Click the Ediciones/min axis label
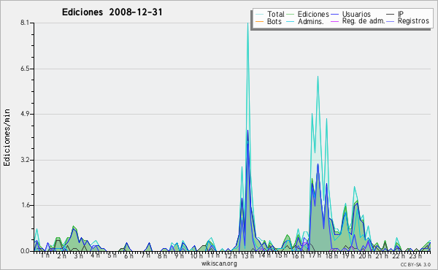 [7, 138]
